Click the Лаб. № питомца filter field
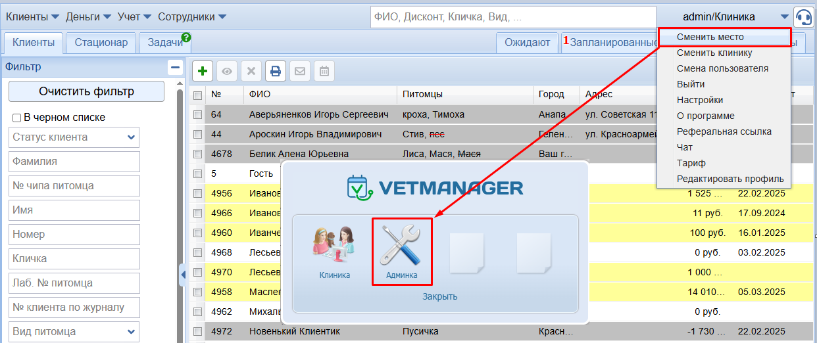The width and height of the screenshot is (817, 343). point(74,283)
